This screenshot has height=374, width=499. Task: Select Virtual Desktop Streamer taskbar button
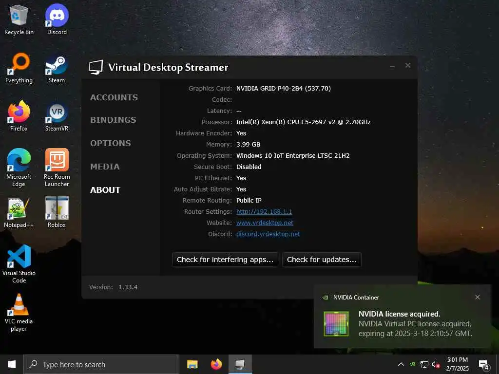[240, 364]
